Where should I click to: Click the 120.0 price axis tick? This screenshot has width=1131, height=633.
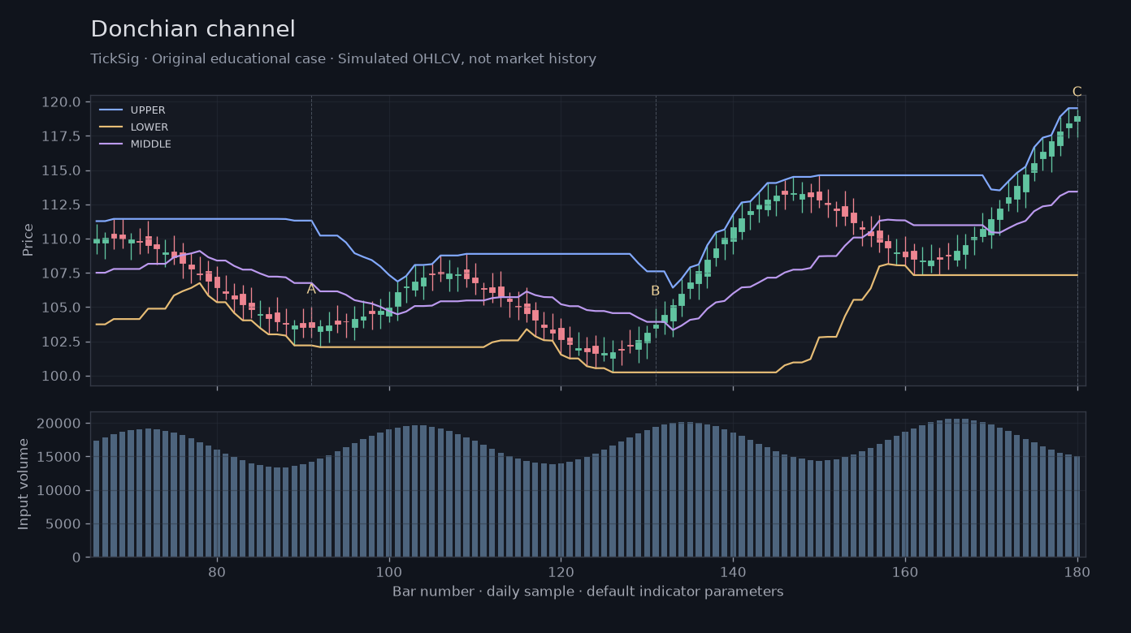61,102
